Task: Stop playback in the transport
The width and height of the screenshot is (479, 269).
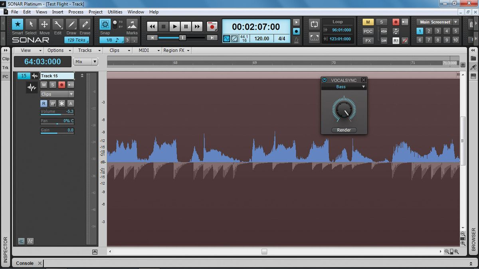Action: coord(163,27)
